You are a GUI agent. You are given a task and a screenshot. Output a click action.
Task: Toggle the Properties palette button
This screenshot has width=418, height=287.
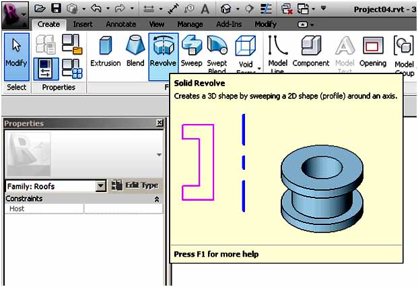click(x=45, y=69)
